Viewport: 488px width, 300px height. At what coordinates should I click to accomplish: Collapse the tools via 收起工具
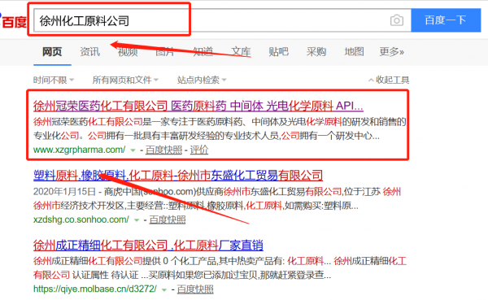click(389, 80)
